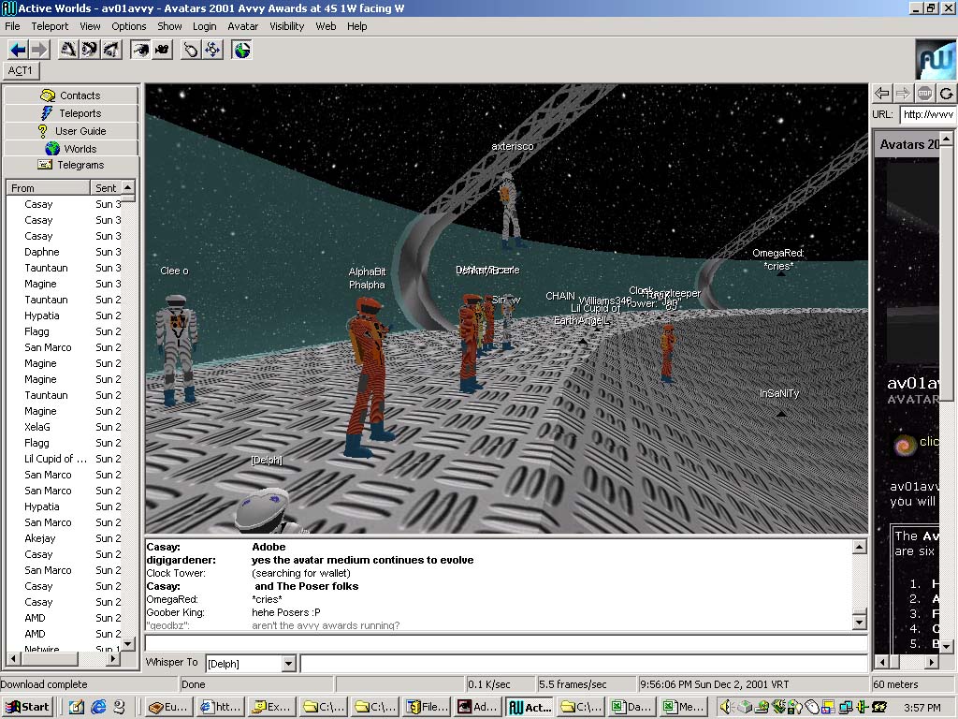The image size is (958, 719).
Task: Open the Teleport menu
Action: (x=50, y=26)
